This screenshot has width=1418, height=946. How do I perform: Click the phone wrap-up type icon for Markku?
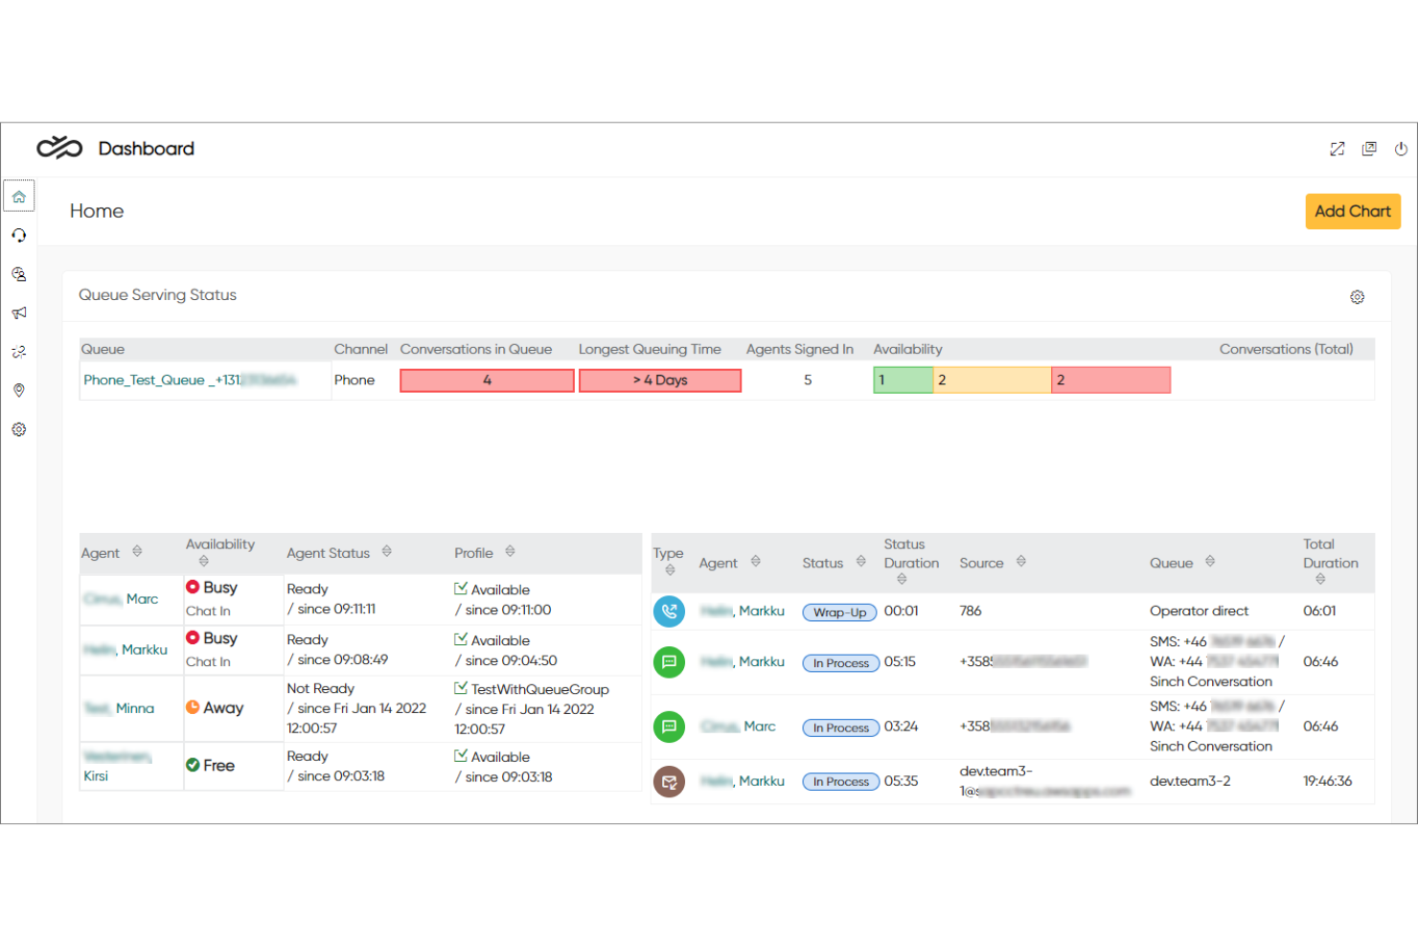pos(669,611)
